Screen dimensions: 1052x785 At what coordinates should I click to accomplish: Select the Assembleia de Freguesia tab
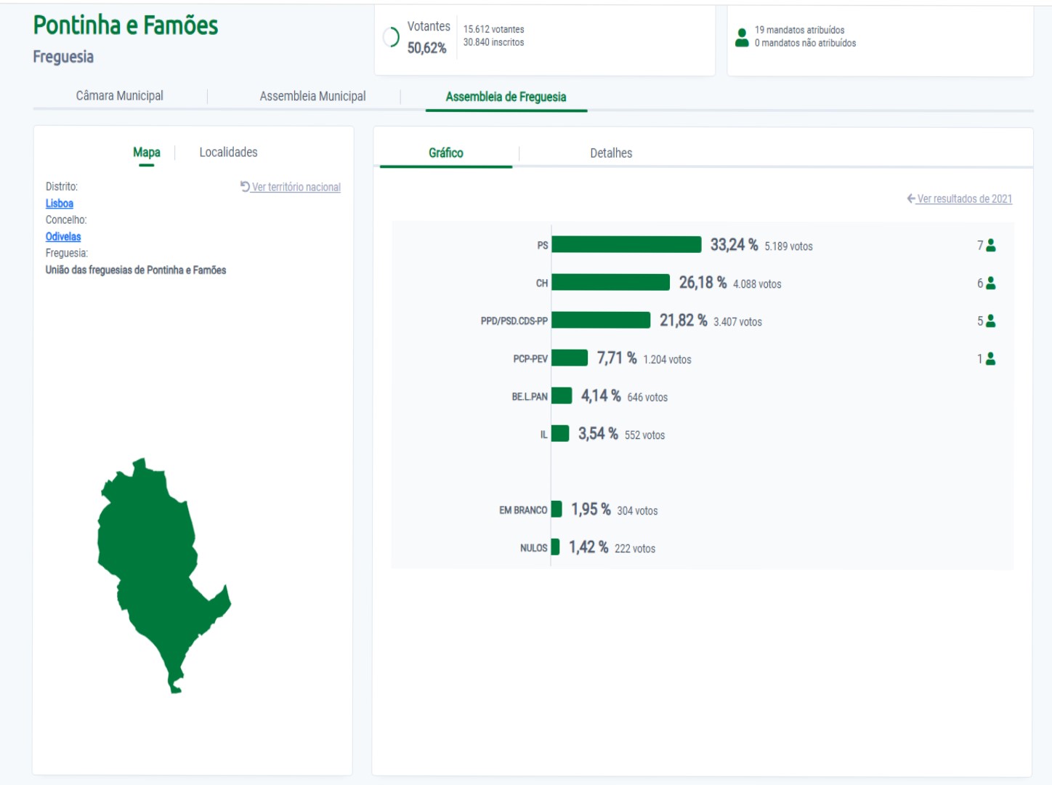coord(506,97)
